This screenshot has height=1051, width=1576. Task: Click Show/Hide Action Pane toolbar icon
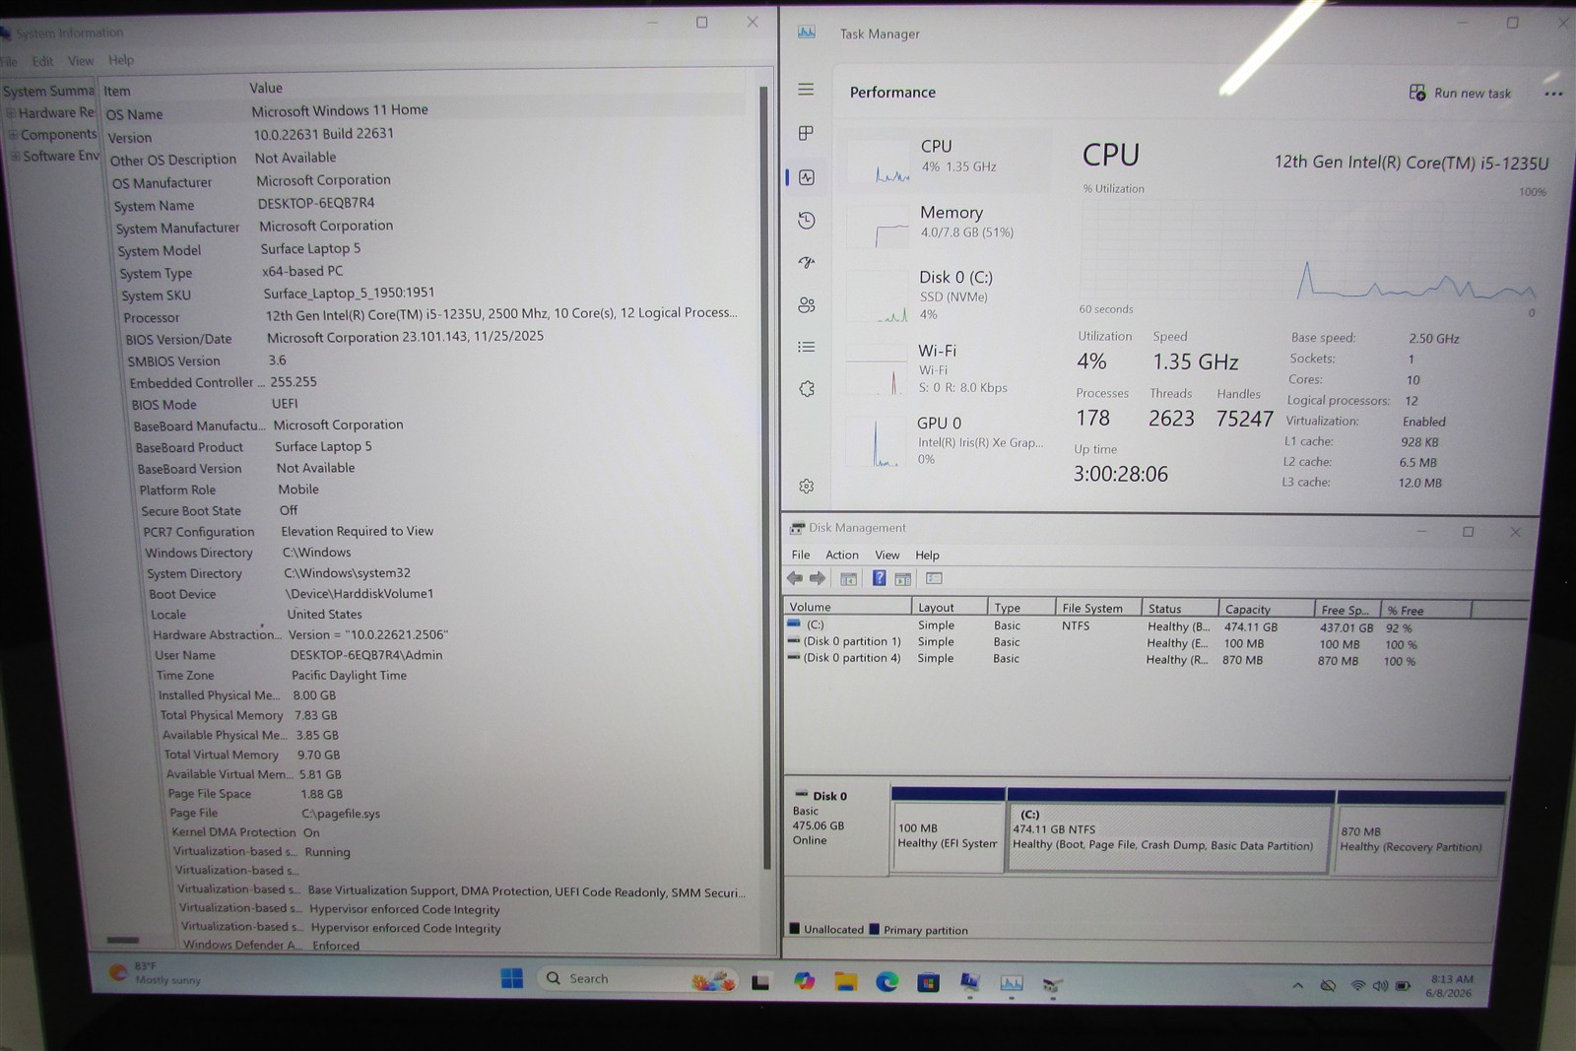point(902,579)
